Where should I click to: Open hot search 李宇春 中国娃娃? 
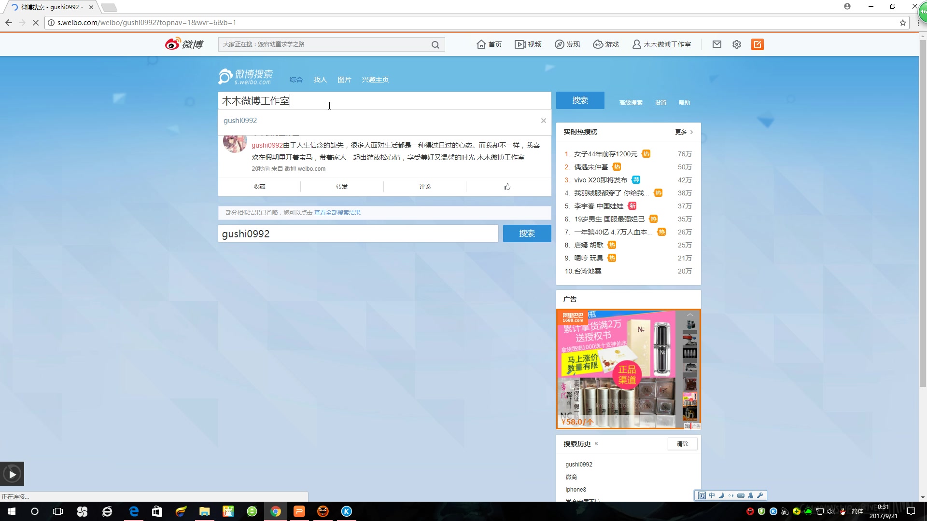coord(599,206)
